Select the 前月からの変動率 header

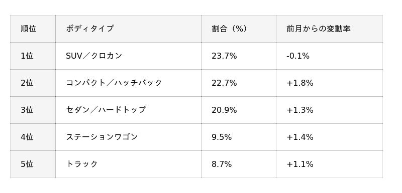pos(329,29)
